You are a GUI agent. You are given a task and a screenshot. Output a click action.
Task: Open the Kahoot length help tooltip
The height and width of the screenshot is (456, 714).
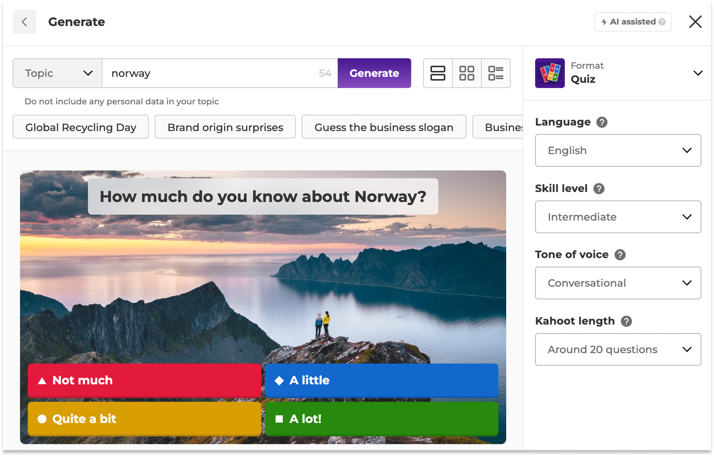coord(626,321)
